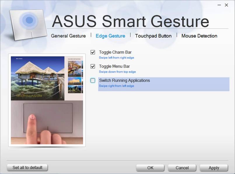Enable Switch Running Applications gesture

(93, 81)
